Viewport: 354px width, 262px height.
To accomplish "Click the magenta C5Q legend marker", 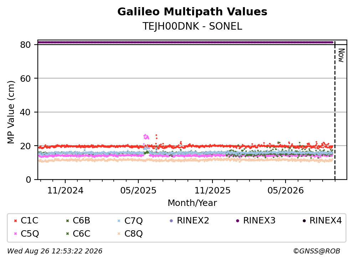I will [15, 234].
